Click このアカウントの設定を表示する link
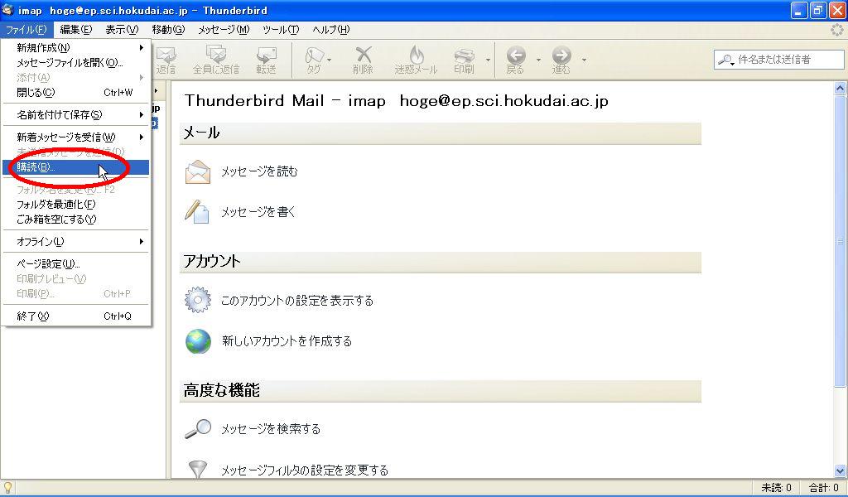 click(296, 301)
